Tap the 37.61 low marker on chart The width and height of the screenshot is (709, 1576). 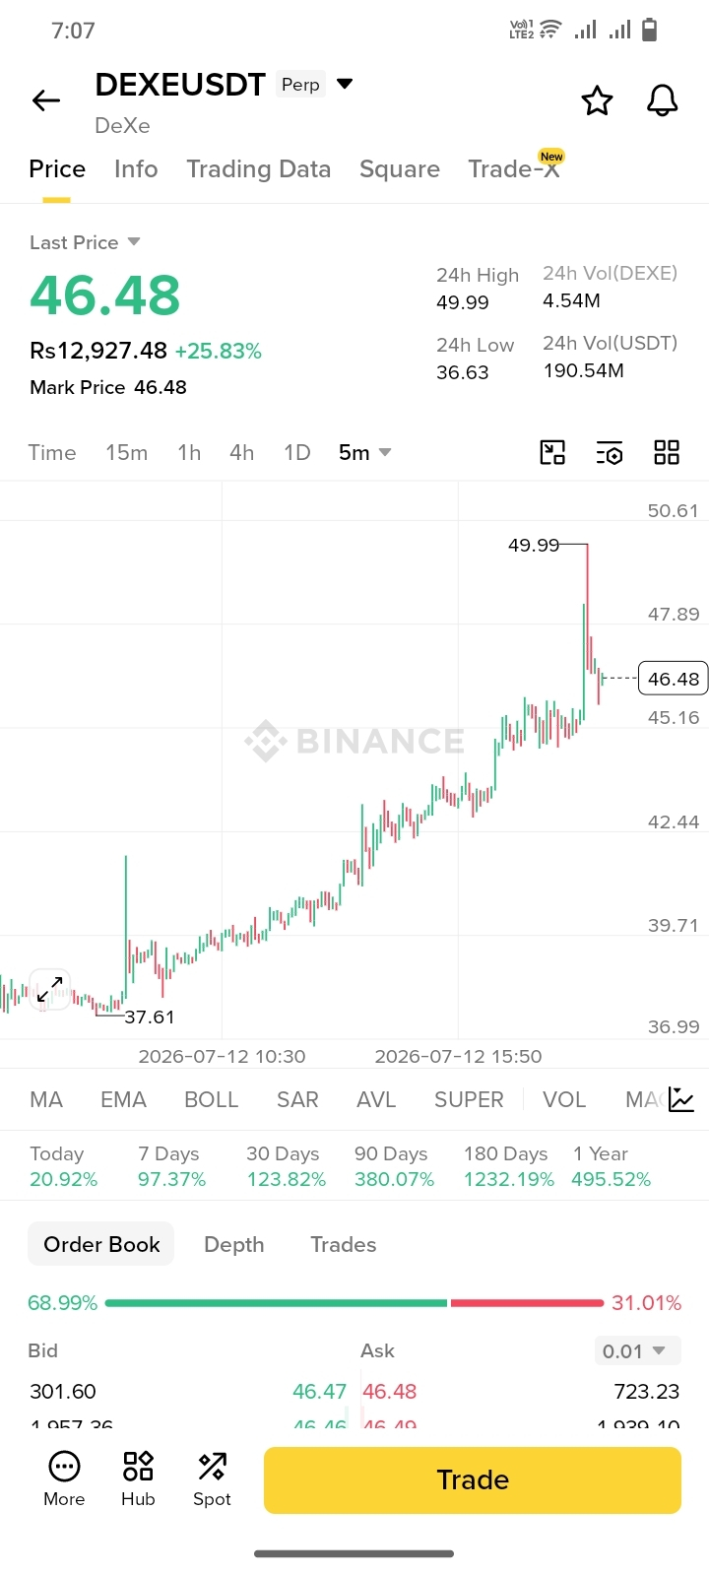149,1017
